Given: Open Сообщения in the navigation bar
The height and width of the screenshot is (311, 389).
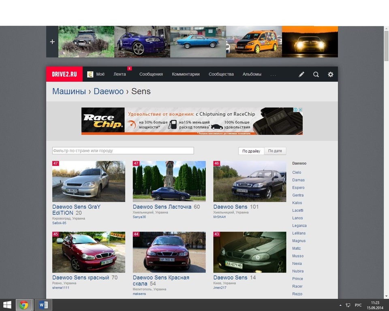Looking at the screenshot, I should (x=151, y=74).
